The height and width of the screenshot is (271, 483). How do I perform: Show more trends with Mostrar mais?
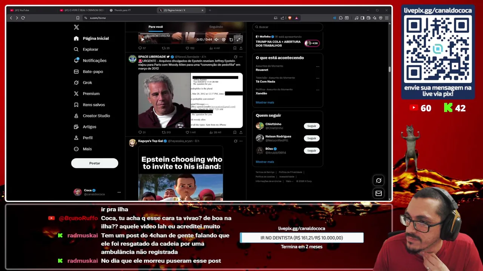(265, 102)
